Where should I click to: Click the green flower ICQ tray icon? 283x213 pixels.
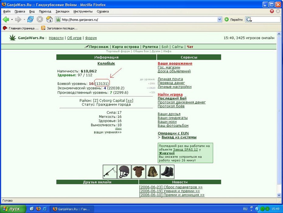267,209
